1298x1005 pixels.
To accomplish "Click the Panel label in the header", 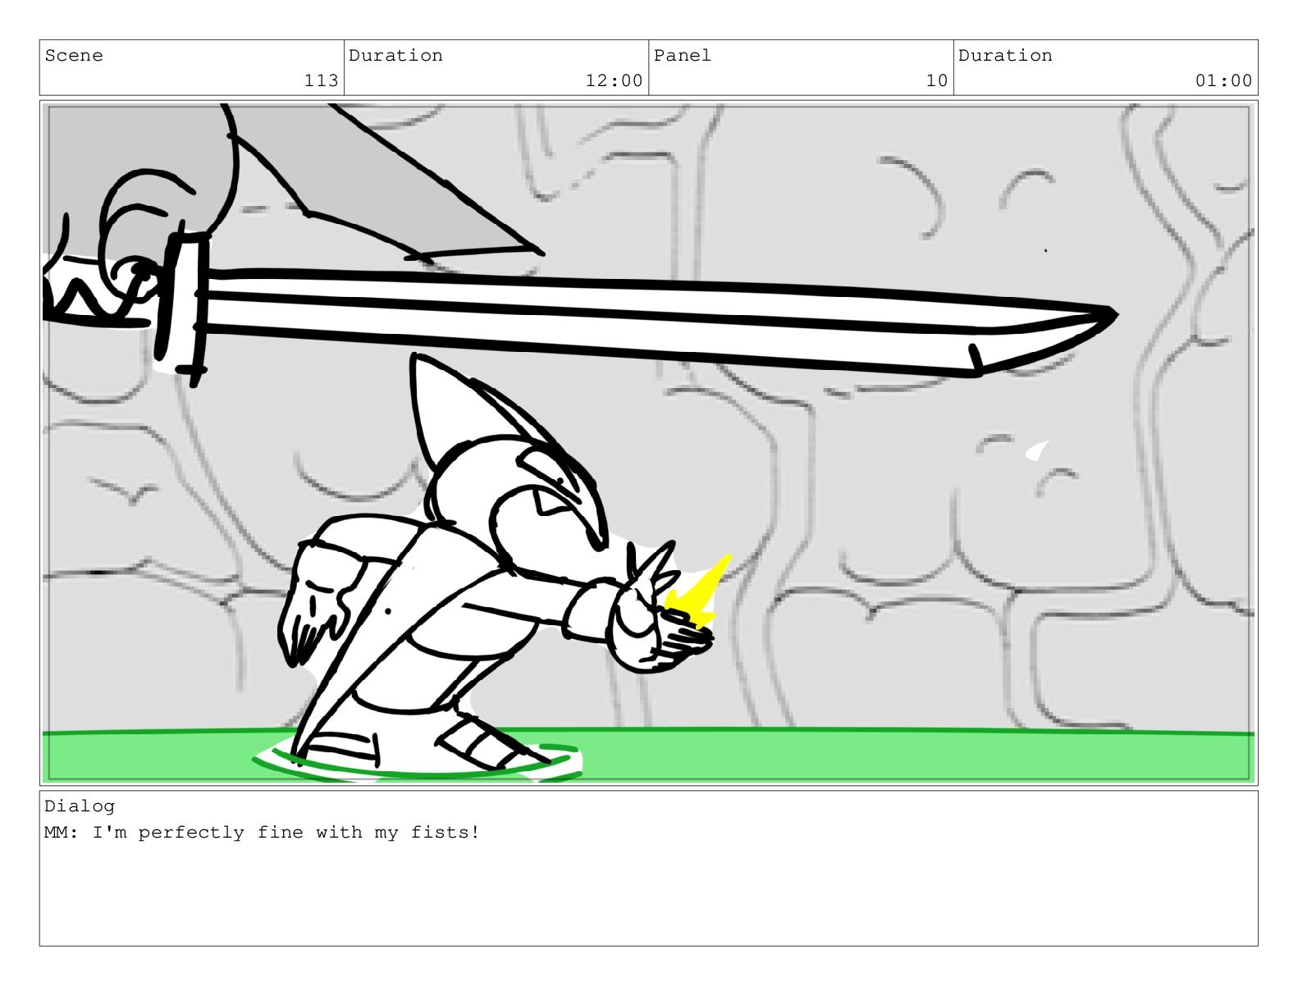I will pyautogui.click(x=683, y=56).
